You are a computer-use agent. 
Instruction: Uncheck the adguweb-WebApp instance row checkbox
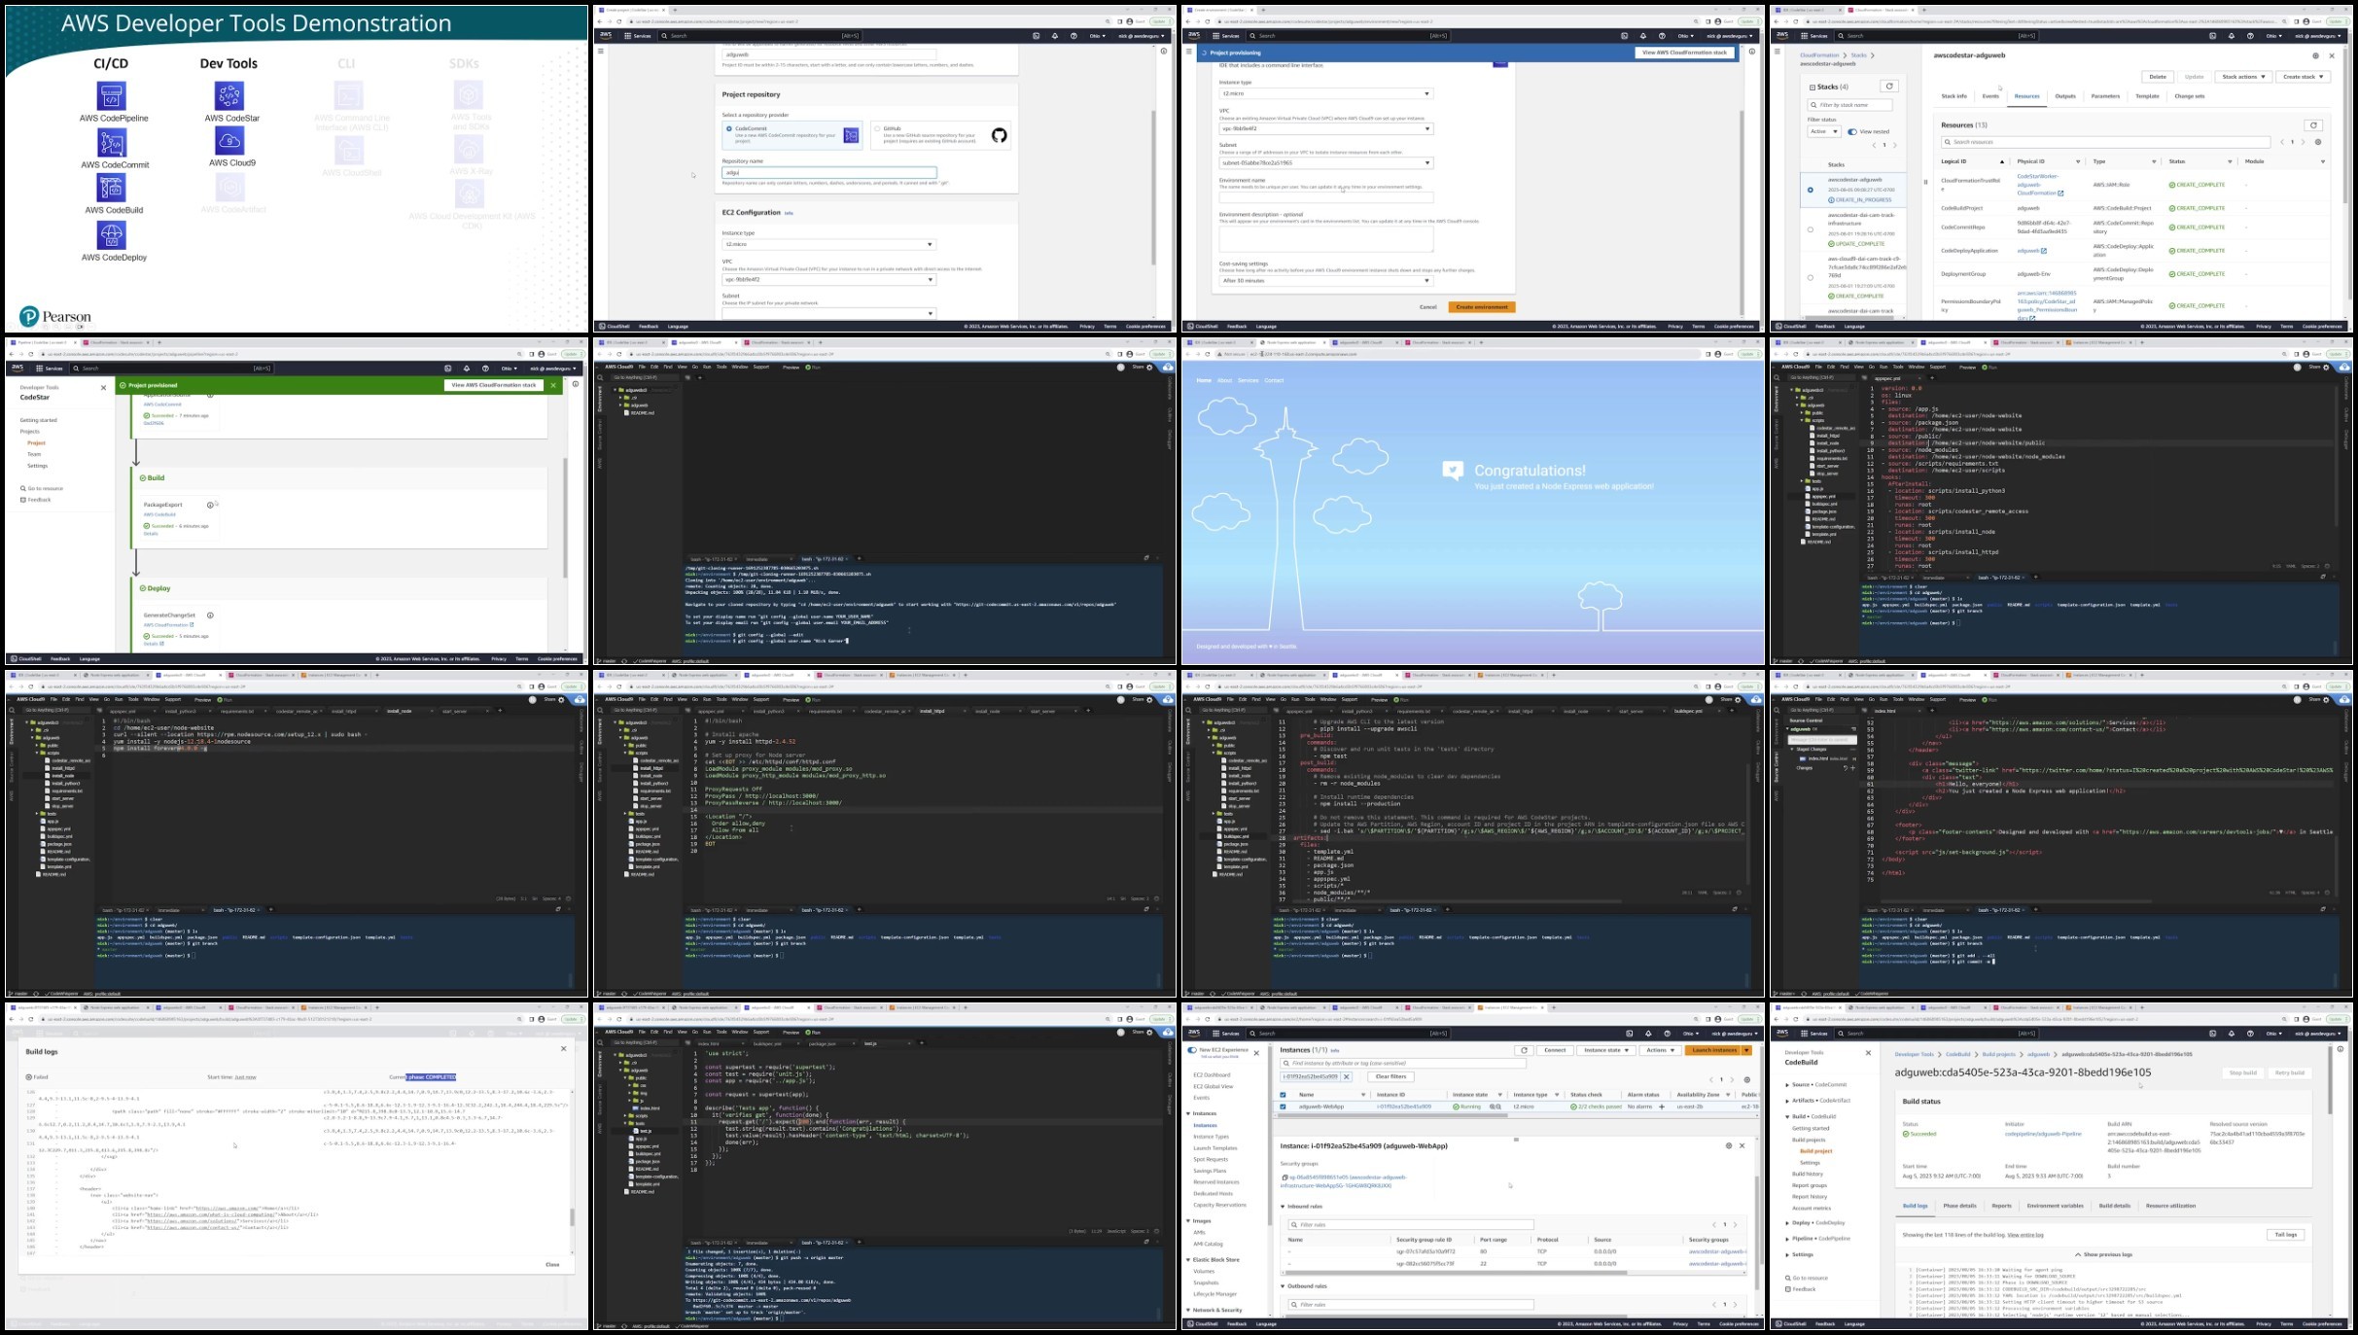tap(1284, 1107)
